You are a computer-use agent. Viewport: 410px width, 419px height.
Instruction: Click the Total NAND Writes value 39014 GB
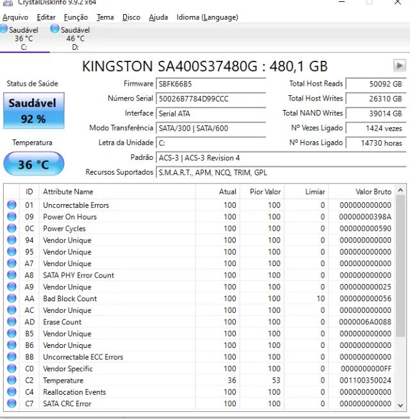click(376, 113)
